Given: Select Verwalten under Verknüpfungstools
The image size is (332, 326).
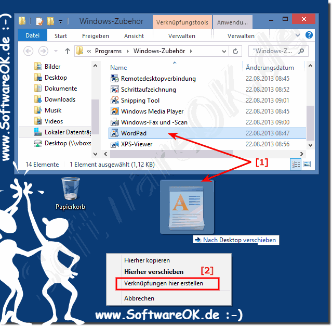Looking at the screenshot, I should point(182,36).
